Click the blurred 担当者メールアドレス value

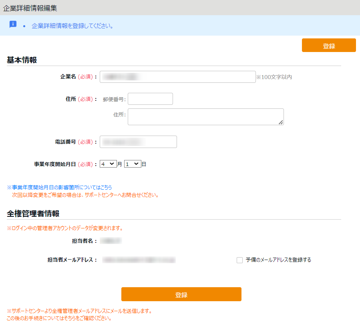[x=139, y=260]
